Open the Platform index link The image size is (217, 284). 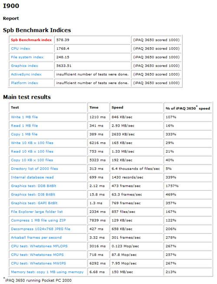click(24, 83)
